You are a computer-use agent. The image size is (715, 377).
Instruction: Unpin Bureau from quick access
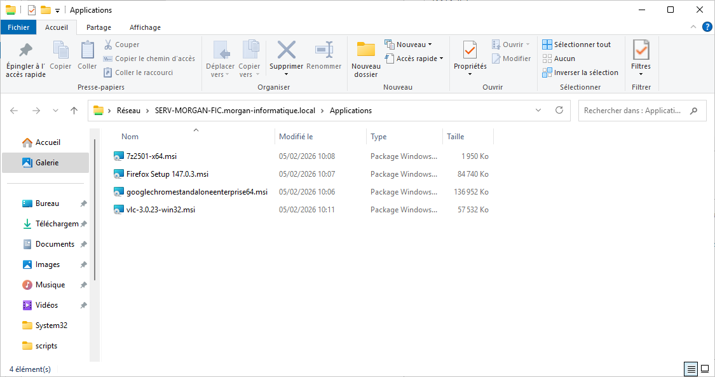point(83,203)
